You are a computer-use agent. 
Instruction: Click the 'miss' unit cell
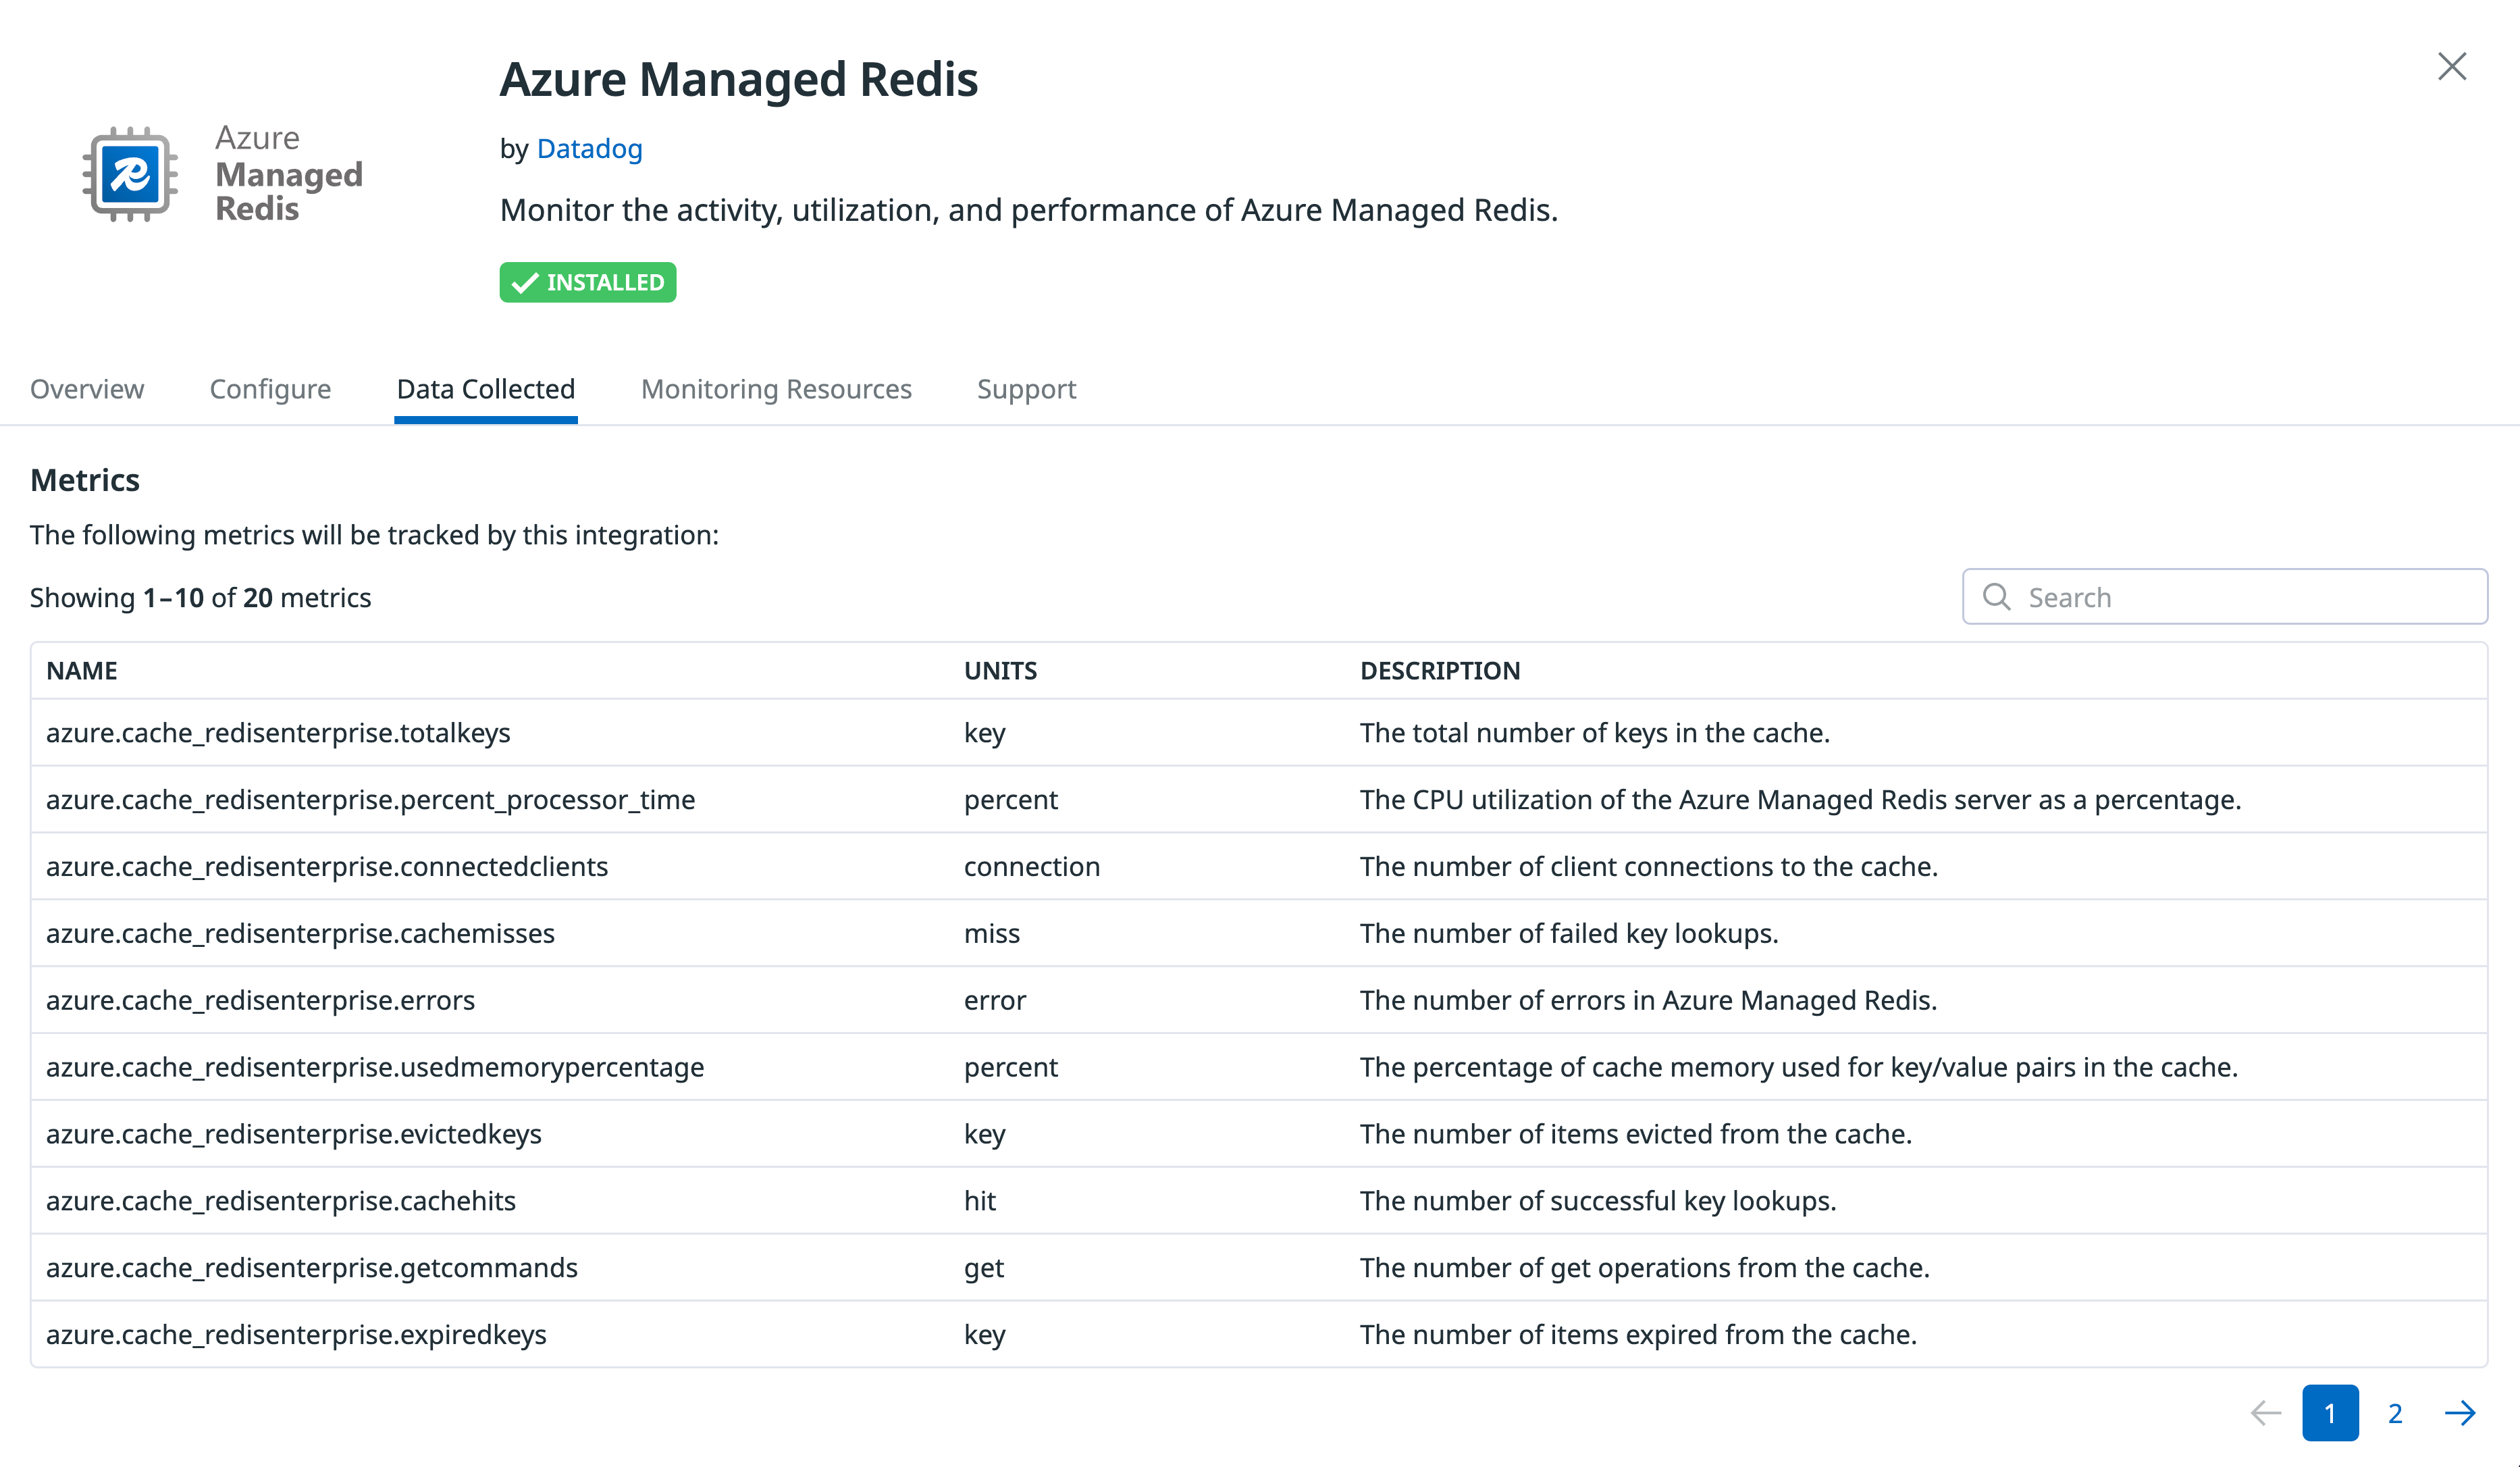992,934
